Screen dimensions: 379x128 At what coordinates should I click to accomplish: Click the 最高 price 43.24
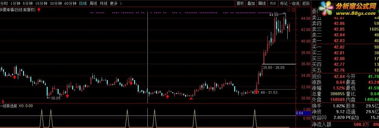click(x=373, y=82)
